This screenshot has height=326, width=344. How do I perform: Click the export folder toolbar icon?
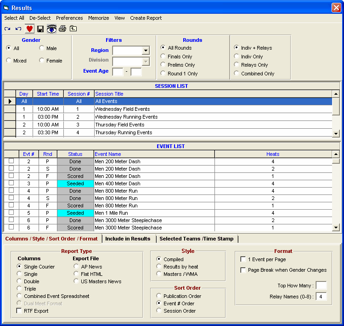coord(73,29)
